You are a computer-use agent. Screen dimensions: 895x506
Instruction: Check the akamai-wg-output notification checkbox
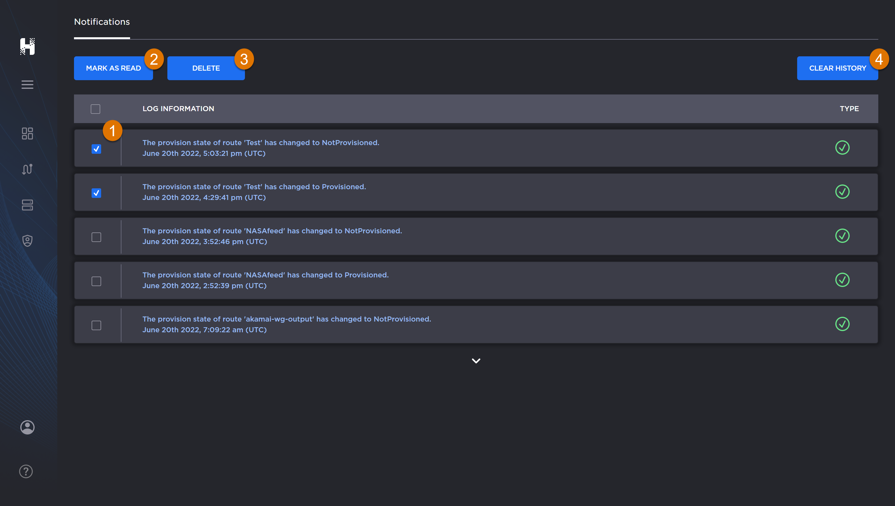click(96, 325)
